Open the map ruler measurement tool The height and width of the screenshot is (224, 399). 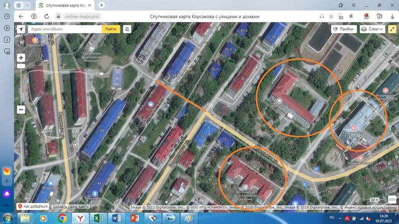coord(392,200)
